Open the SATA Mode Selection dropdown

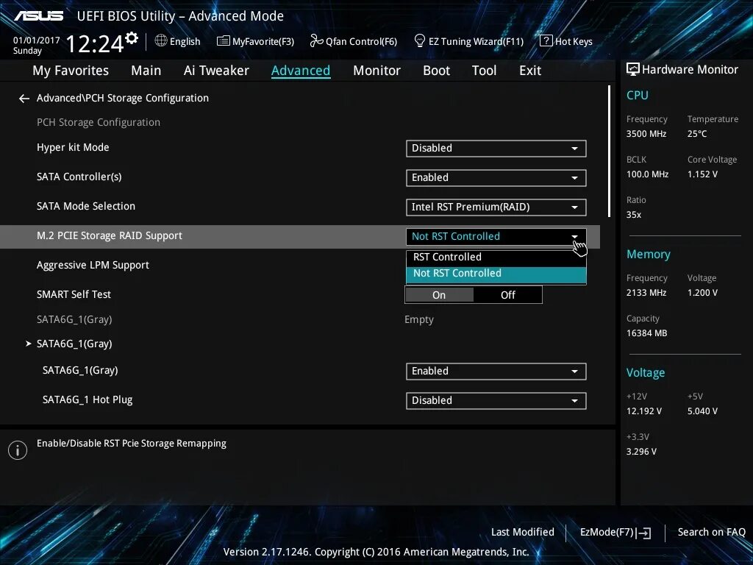coord(495,207)
